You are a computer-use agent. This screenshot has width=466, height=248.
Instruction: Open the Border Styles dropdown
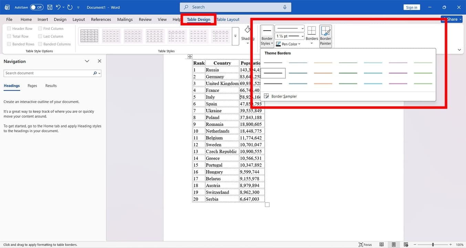tap(267, 36)
